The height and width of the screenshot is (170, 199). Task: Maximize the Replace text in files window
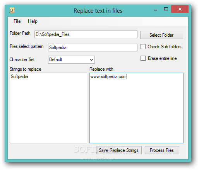click(x=166, y=9)
